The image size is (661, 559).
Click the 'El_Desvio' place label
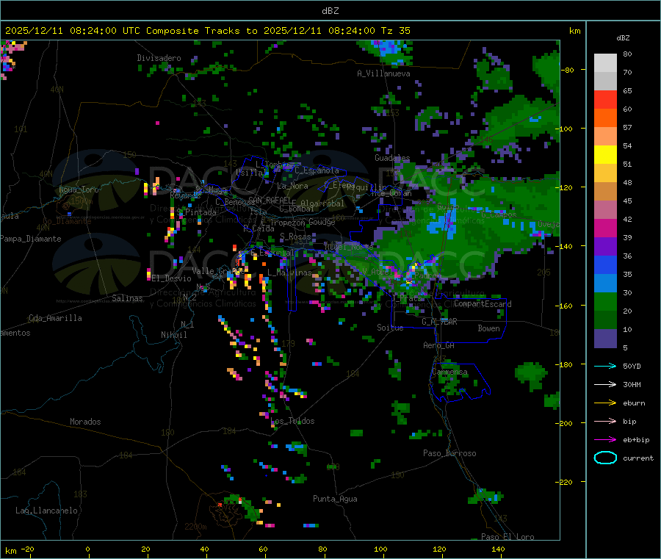click(x=171, y=278)
